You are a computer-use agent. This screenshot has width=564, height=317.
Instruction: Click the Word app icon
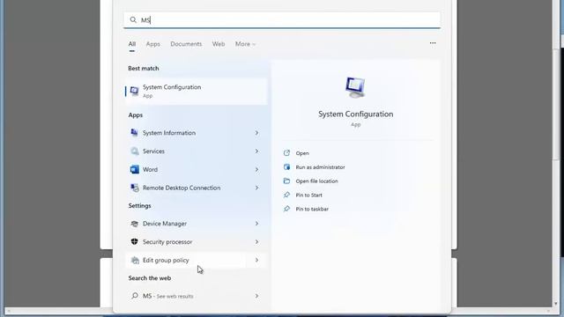click(134, 169)
